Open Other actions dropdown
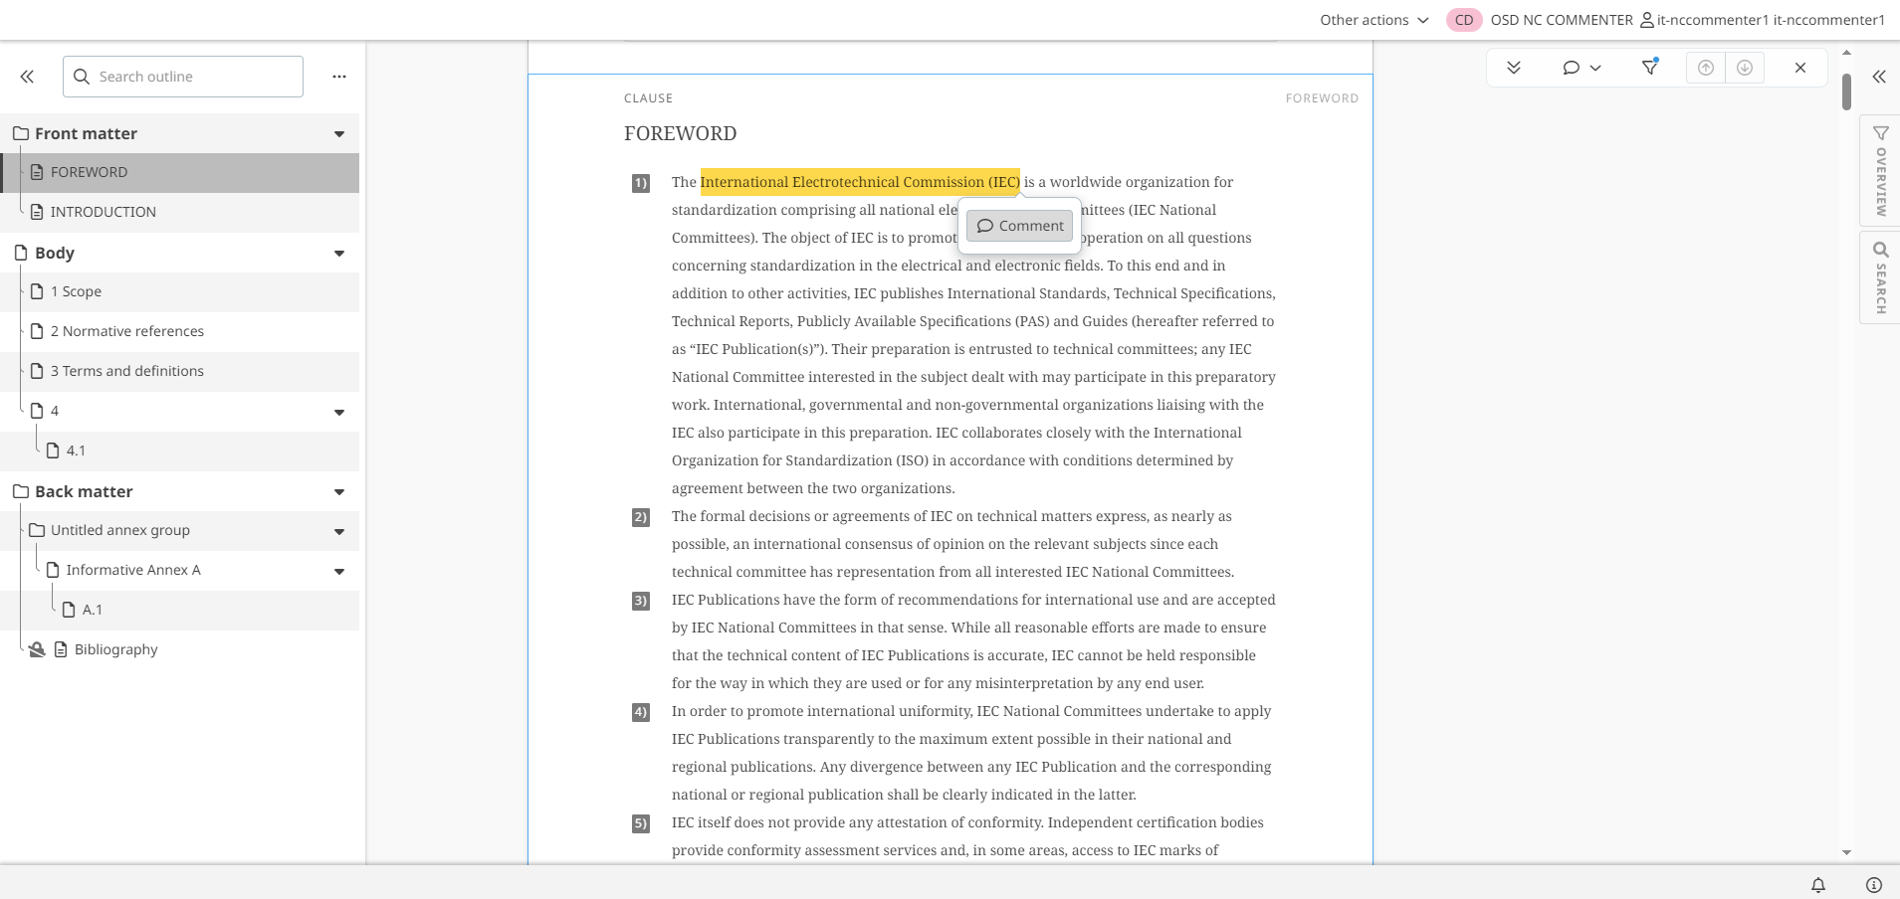Image resolution: width=1900 pixels, height=899 pixels. coord(1373,20)
